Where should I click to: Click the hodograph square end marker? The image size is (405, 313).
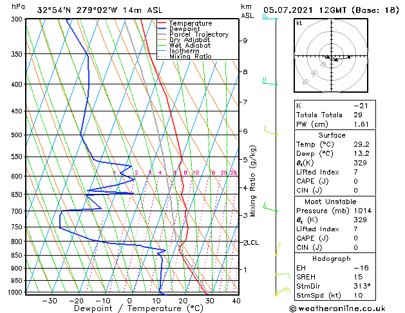tap(349, 57)
